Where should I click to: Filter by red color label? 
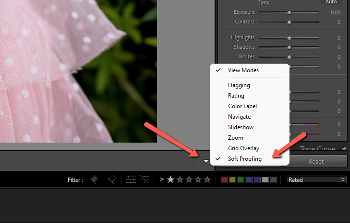[x=224, y=180]
